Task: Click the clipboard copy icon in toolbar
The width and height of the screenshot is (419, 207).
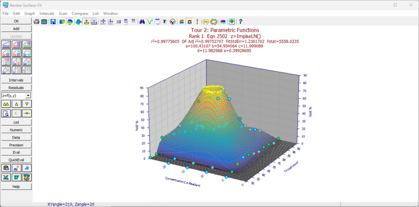Action: 44,22
